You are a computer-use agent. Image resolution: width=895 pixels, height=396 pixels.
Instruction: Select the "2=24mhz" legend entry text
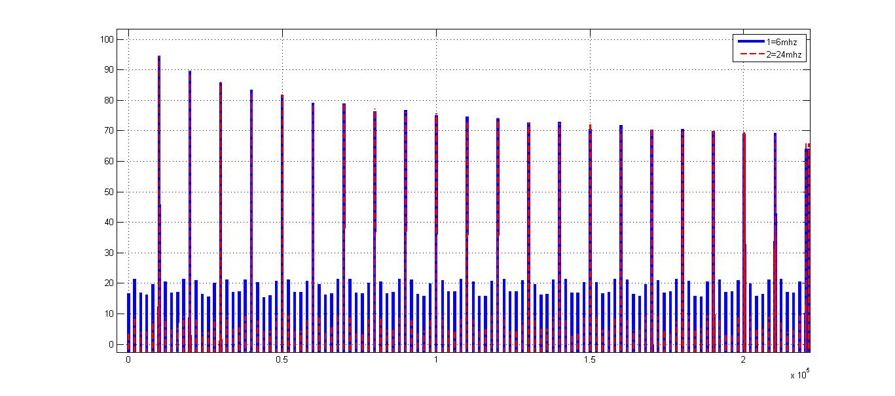coord(786,56)
